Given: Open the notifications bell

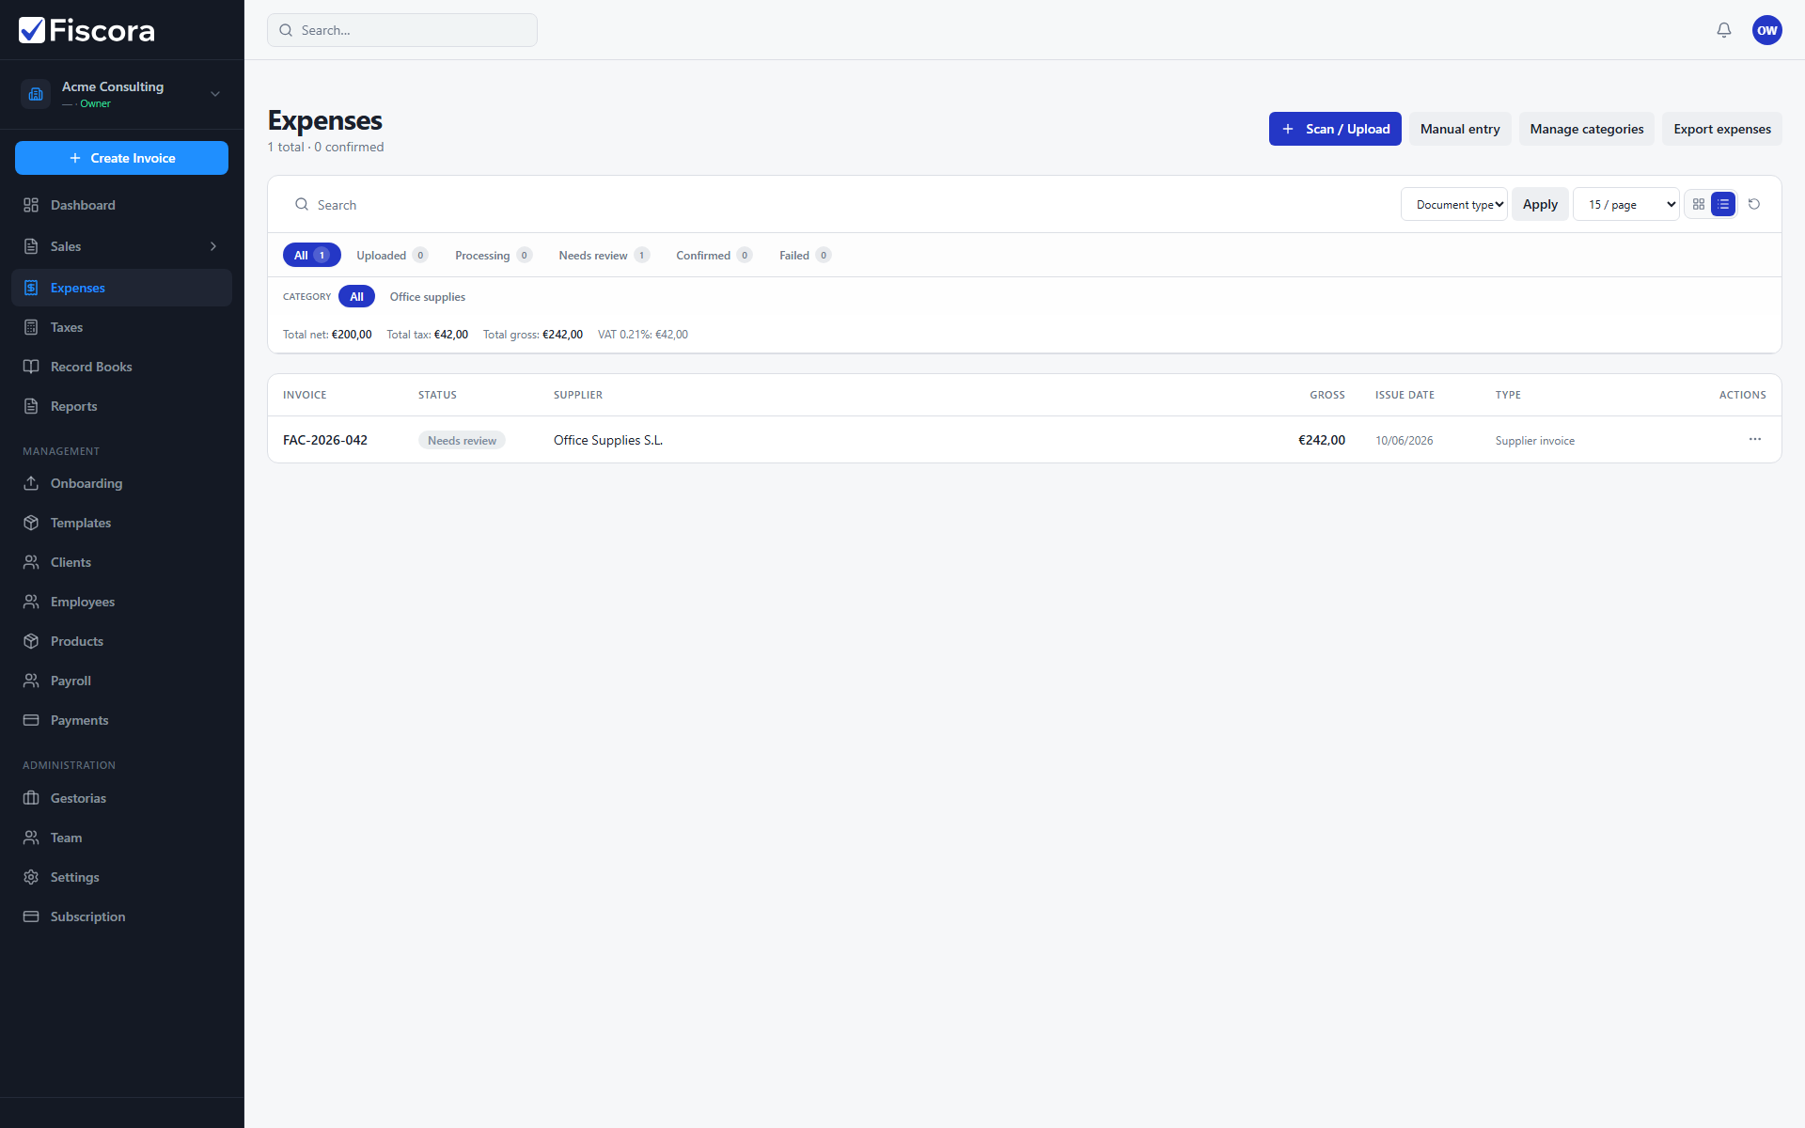Looking at the screenshot, I should pyautogui.click(x=1724, y=30).
